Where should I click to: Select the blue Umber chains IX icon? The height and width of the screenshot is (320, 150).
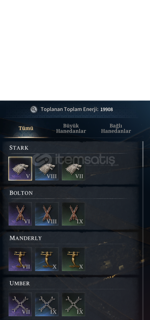tap(47, 305)
